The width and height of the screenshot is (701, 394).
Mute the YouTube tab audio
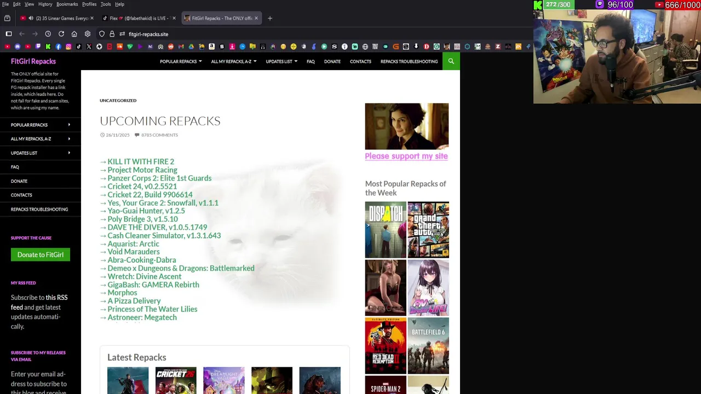(31, 18)
